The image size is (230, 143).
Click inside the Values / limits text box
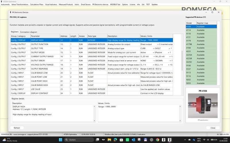(x=139, y=113)
